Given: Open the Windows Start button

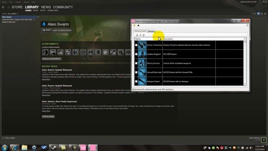Looking at the screenshot, I should tap(5, 148).
